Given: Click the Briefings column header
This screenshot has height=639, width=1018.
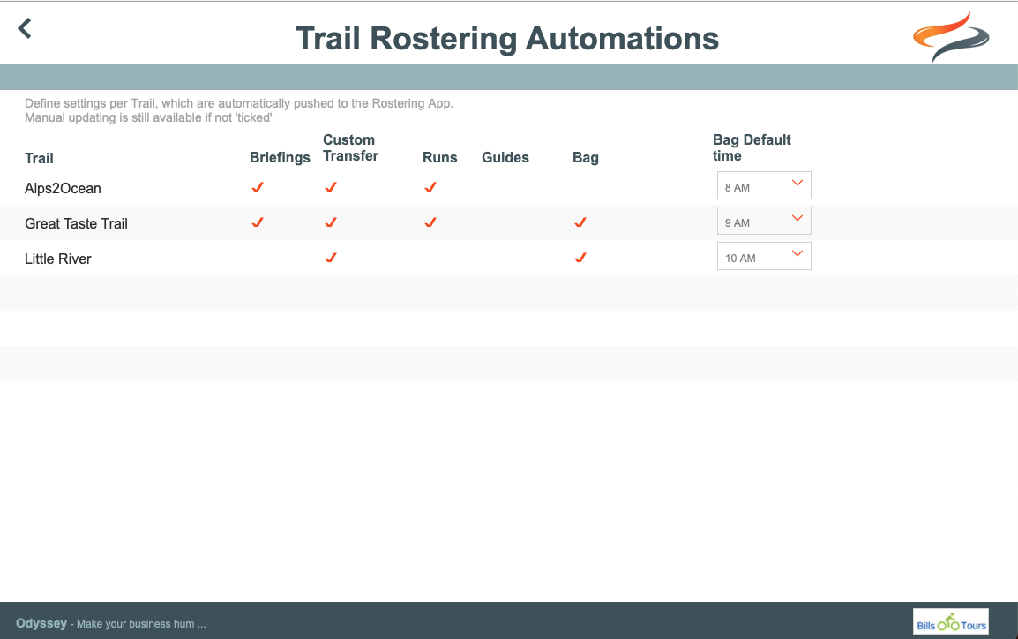Looking at the screenshot, I should [280, 158].
